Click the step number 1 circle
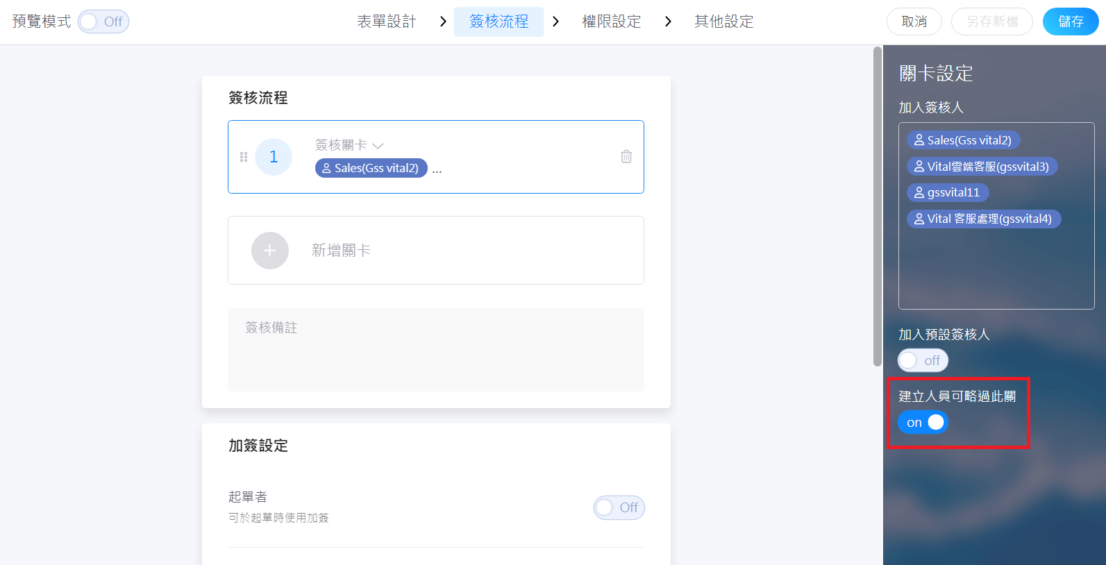 pyautogui.click(x=274, y=157)
